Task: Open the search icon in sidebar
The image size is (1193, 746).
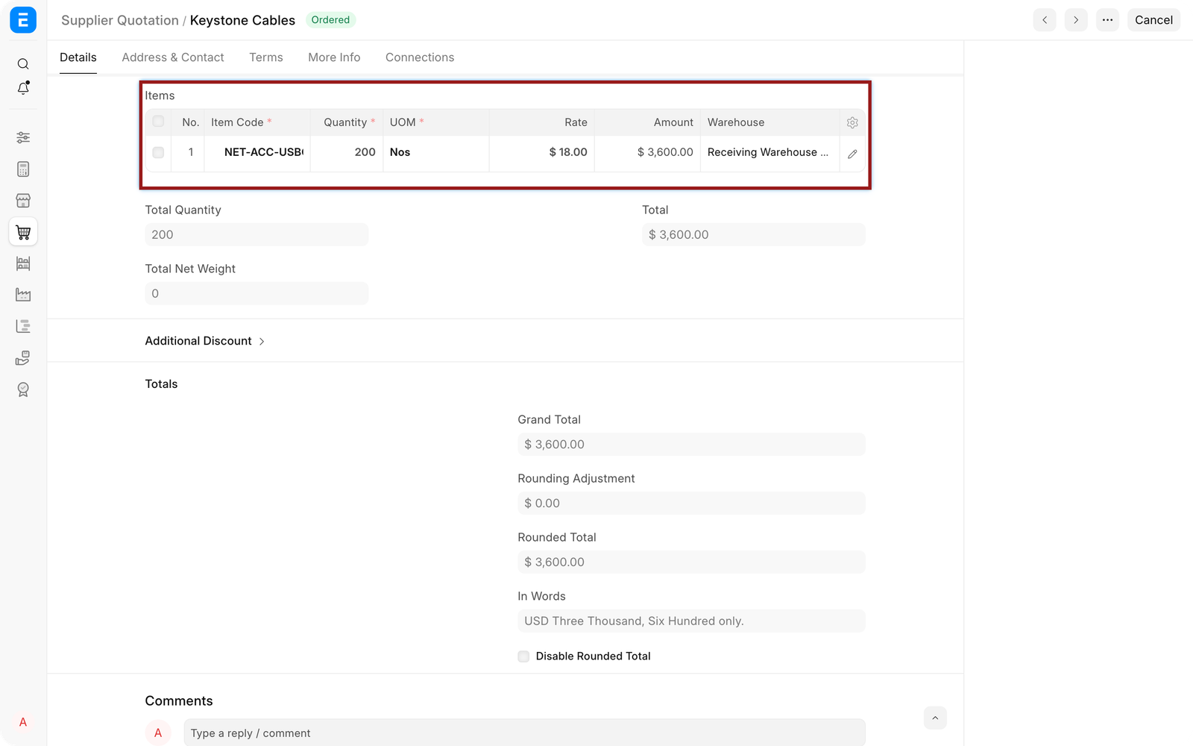Action: click(23, 64)
